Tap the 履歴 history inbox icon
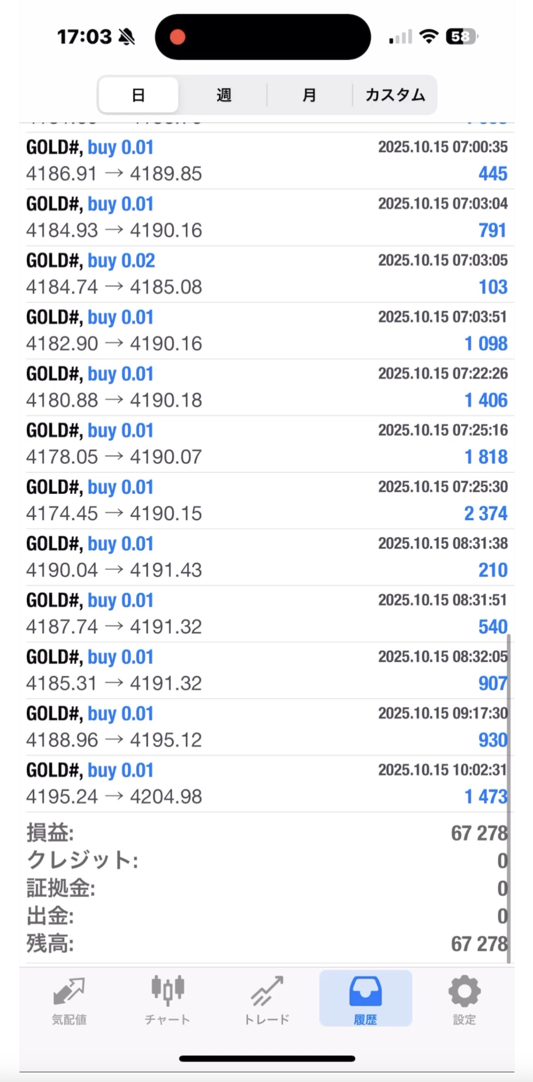The width and height of the screenshot is (533, 1082). click(365, 991)
